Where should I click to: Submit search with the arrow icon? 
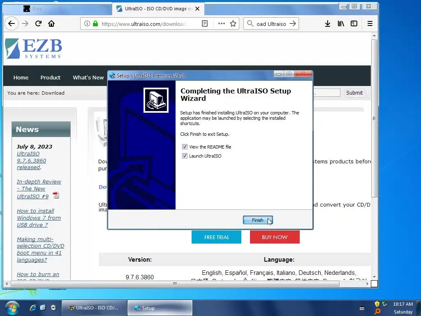293,23
